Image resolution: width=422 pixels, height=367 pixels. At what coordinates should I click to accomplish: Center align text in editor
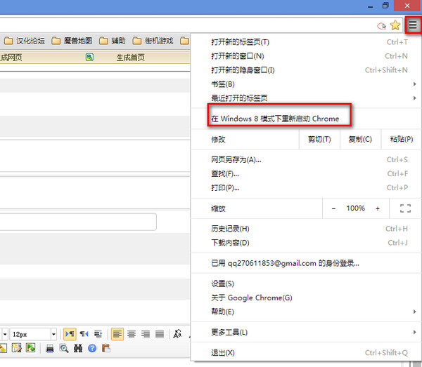coord(132,334)
